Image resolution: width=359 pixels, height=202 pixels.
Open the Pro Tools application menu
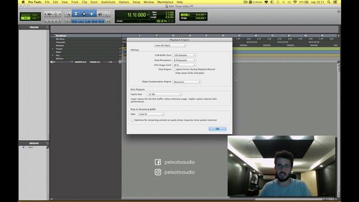click(x=35, y=2)
